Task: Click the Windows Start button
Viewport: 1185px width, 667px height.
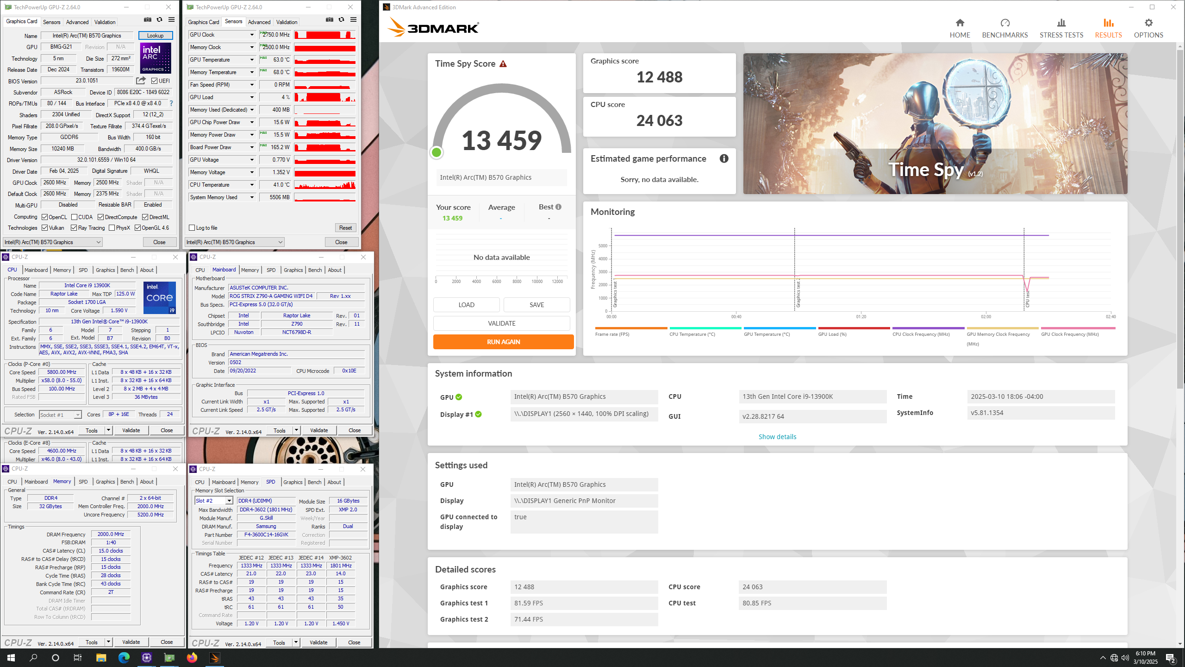Action: pyautogui.click(x=11, y=657)
